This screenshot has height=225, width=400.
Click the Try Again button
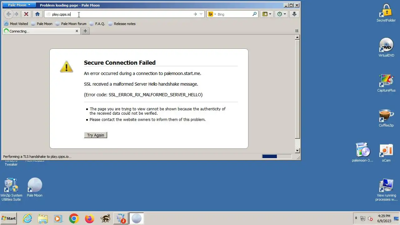click(96, 135)
